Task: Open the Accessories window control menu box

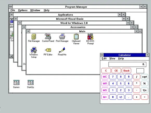Action: [x=24, y=27]
